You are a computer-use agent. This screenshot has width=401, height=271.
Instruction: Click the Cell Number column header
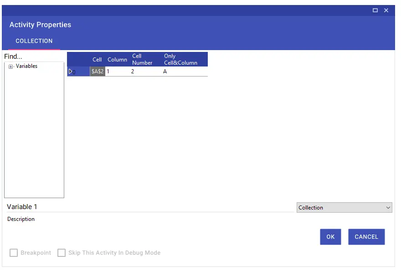point(146,59)
